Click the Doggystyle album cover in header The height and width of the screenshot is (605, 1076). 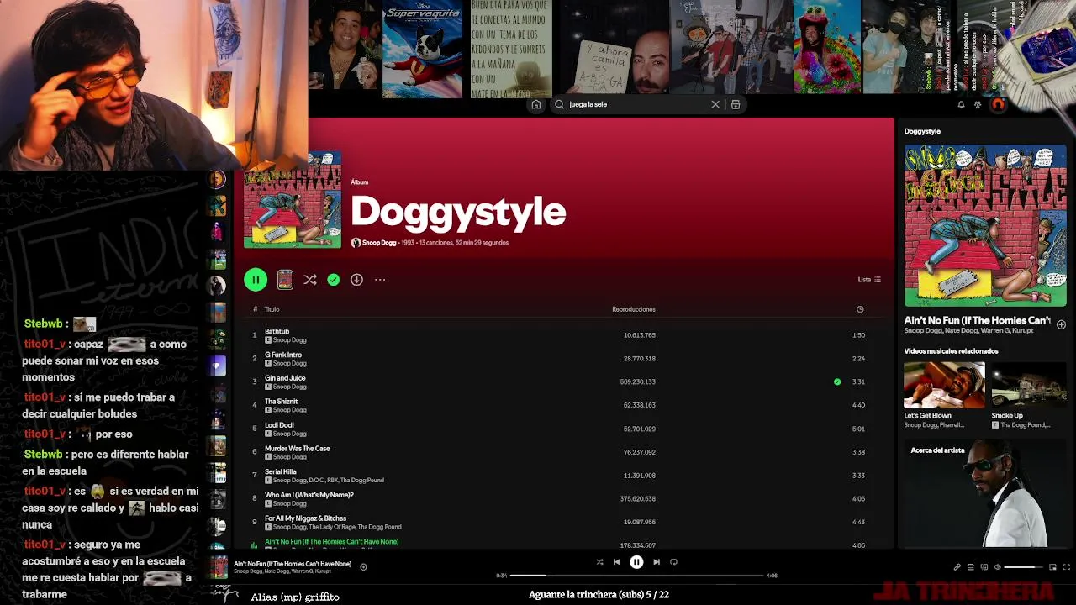[x=293, y=200]
